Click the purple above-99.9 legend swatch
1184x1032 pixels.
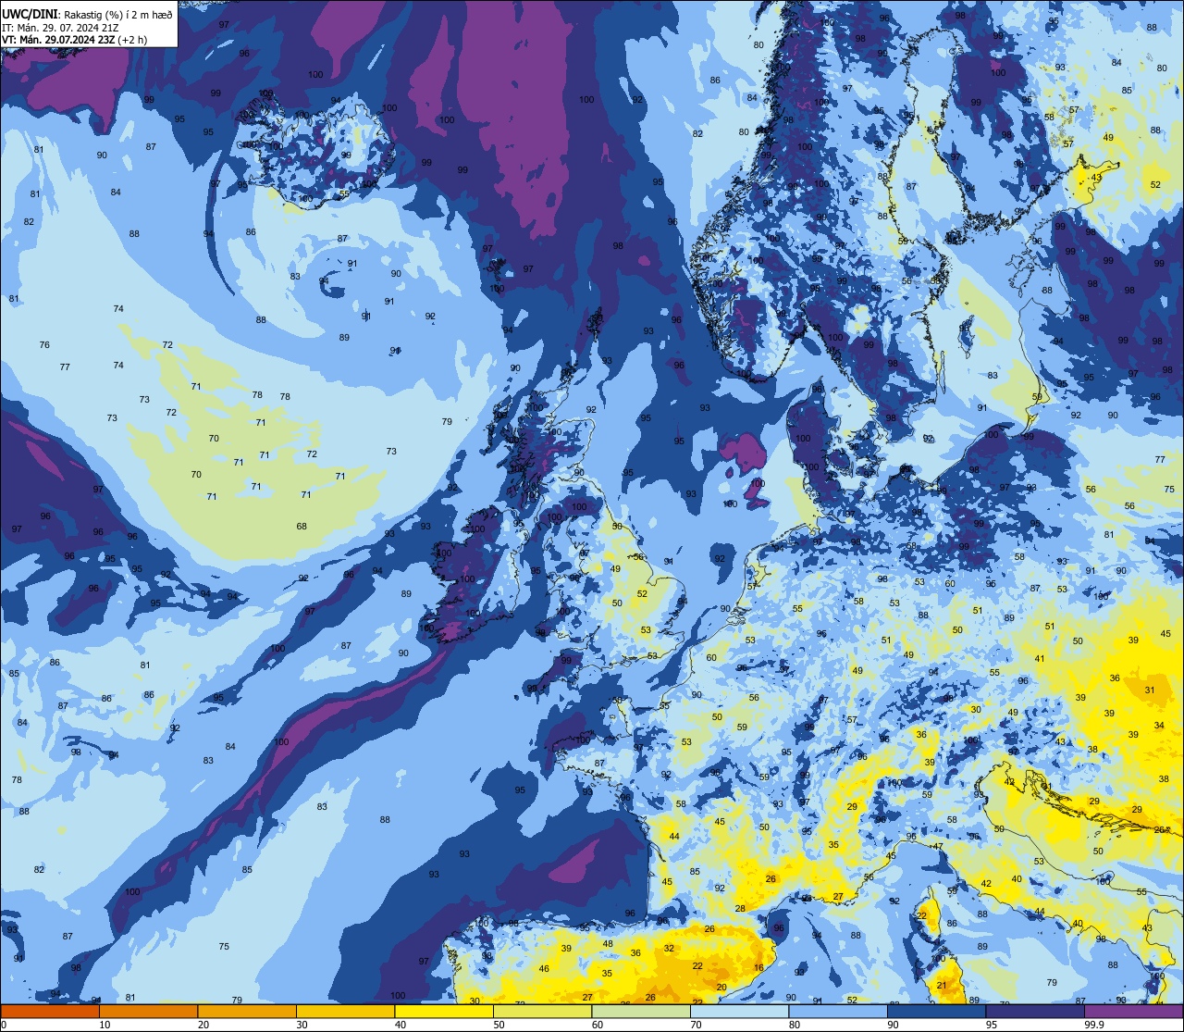tap(1133, 1011)
